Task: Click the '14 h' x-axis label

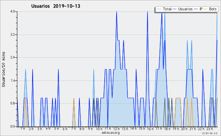Action: tap(133, 129)
